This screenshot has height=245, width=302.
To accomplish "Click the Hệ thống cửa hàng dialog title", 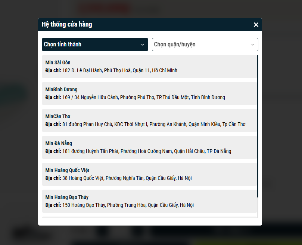I will point(67,25).
